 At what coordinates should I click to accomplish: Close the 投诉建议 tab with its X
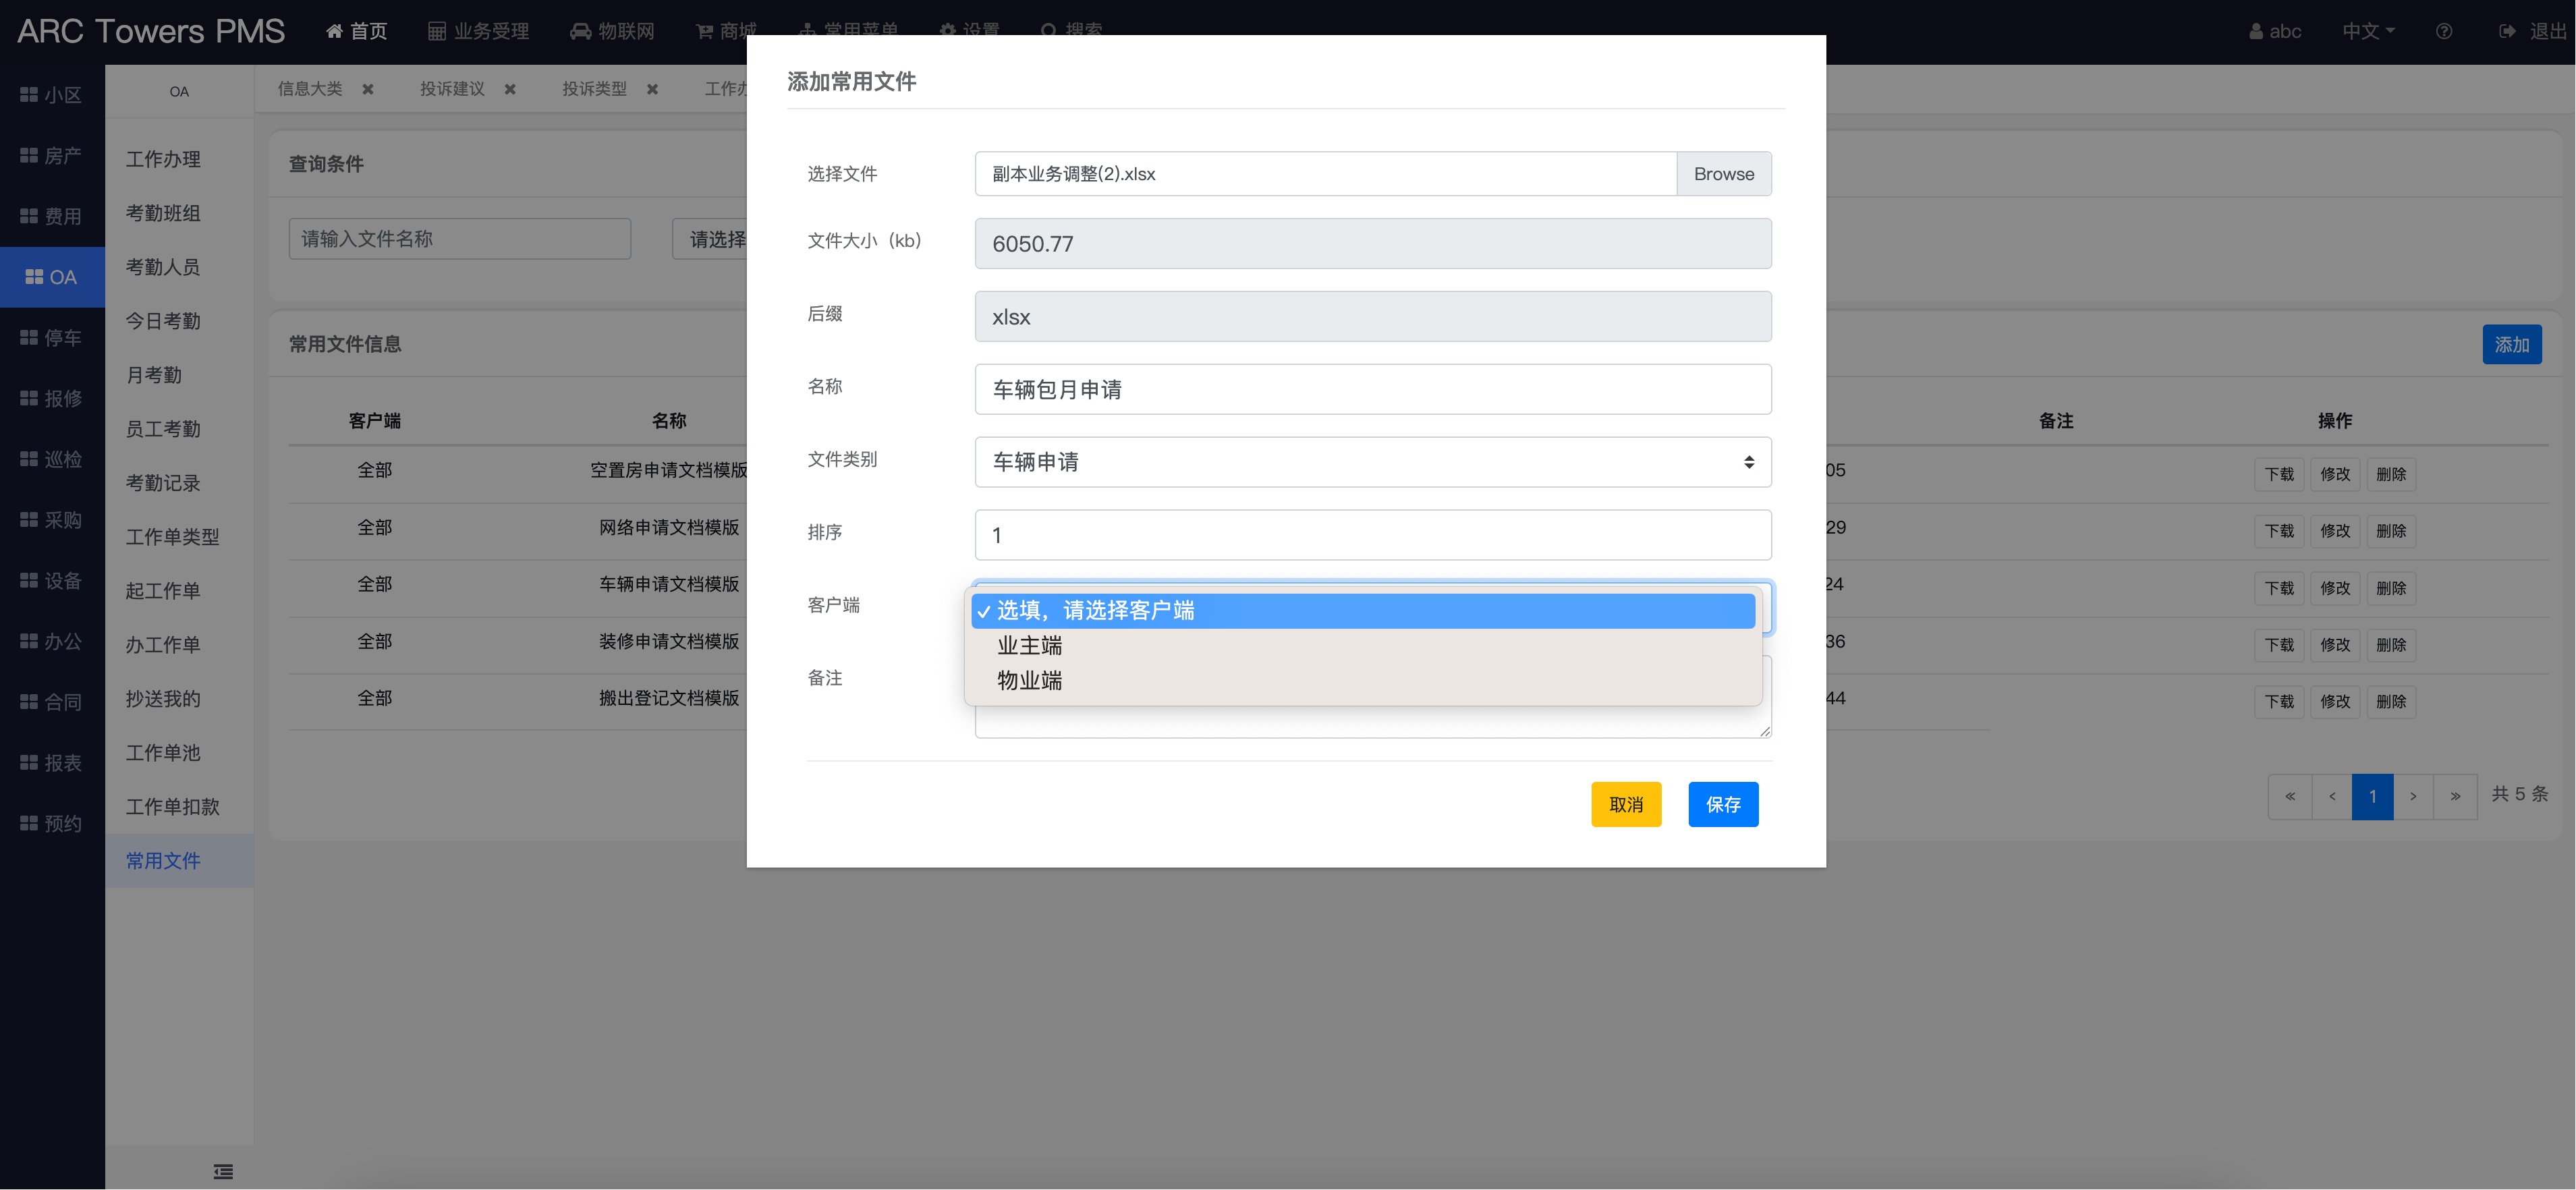coord(510,89)
